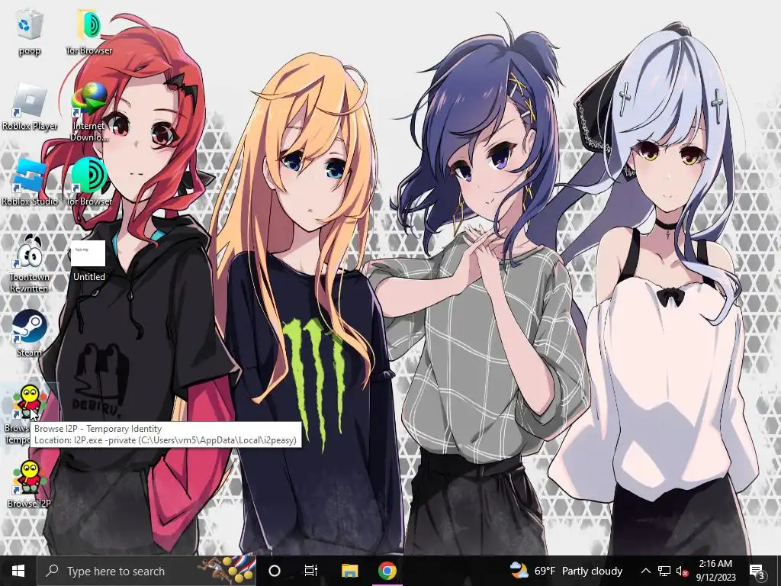781x586 pixels.
Task: Open the Windows Start menu
Action: [18, 571]
